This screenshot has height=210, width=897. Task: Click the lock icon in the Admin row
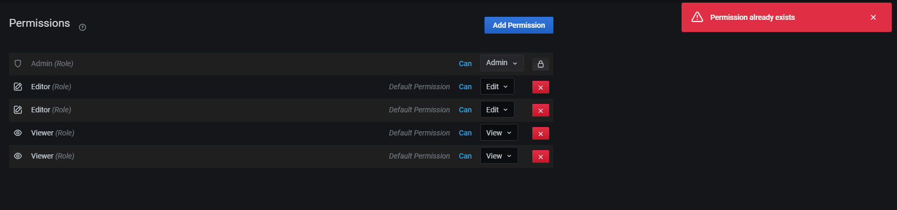pos(540,64)
